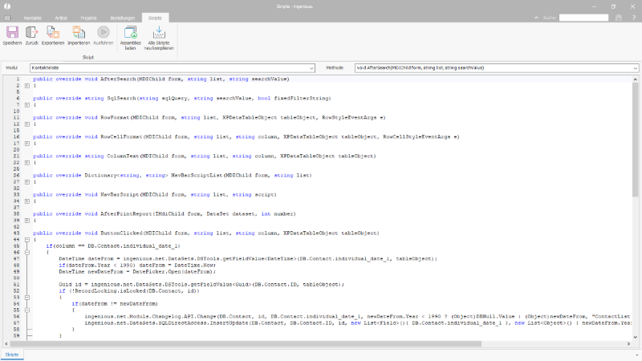The width and height of the screenshot is (642, 361).
Task: Open the Bestellungen tab
Action: (123, 18)
